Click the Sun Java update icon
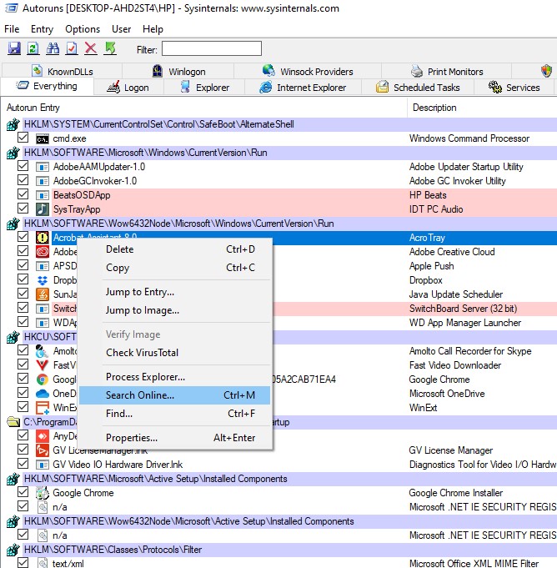Image resolution: width=557 pixels, height=568 pixels. pyautogui.click(x=43, y=294)
